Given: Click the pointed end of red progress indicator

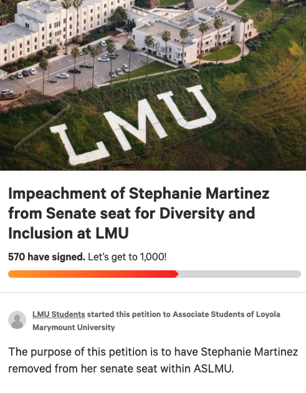Looking at the screenshot, I should [177, 274].
